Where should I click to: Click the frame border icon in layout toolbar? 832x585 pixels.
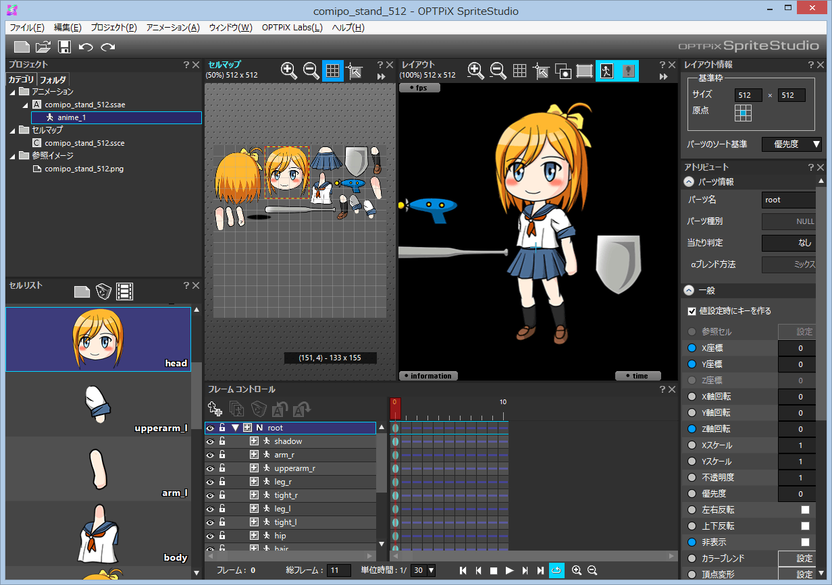coord(584,70)
